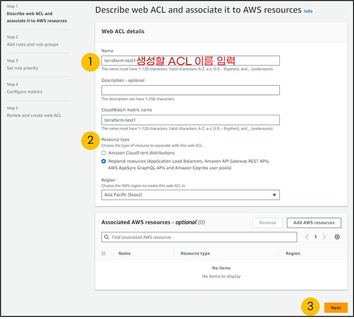
Task: Sort table by Resource type column header
Action: (x=195, y=254)
